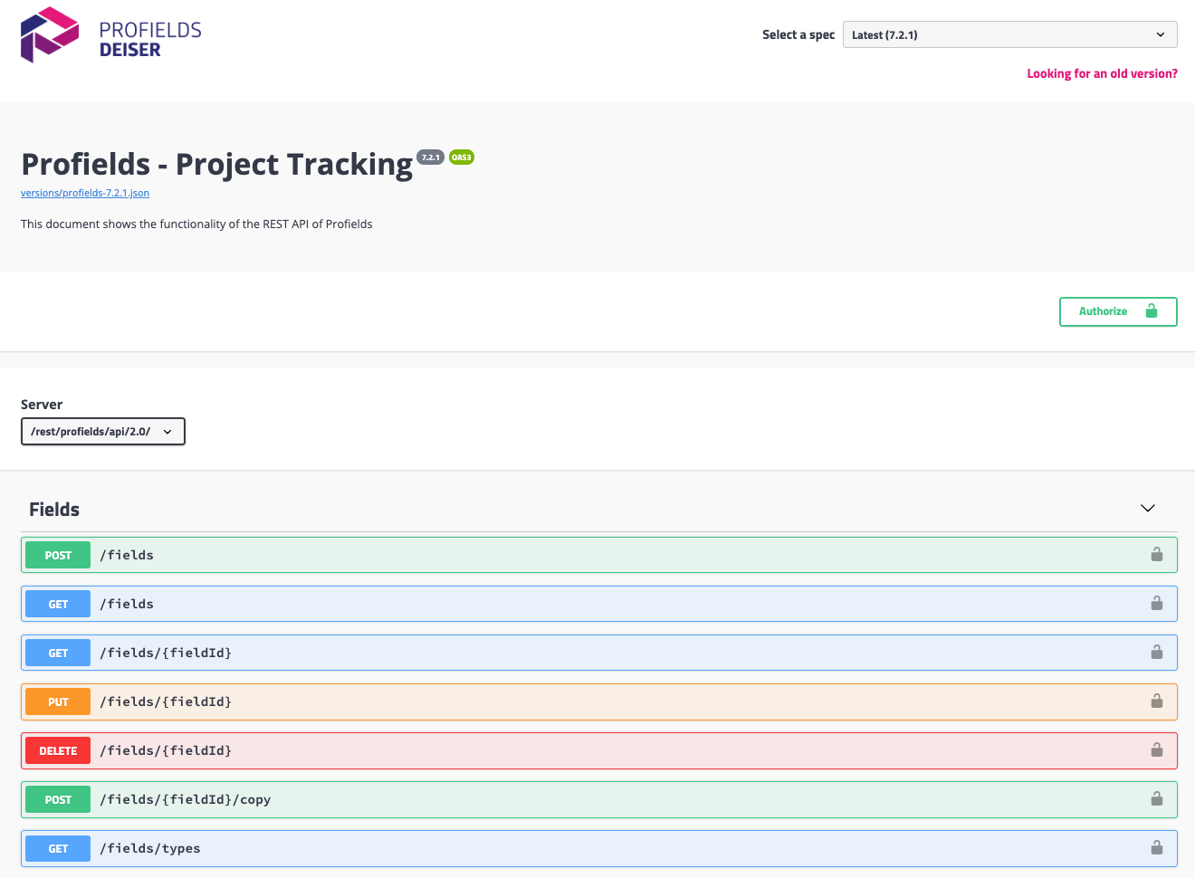Viewport: 1195px width, 878px height.
Task: Open the Select a spec dropdown
Action: tap(1009, 34)
